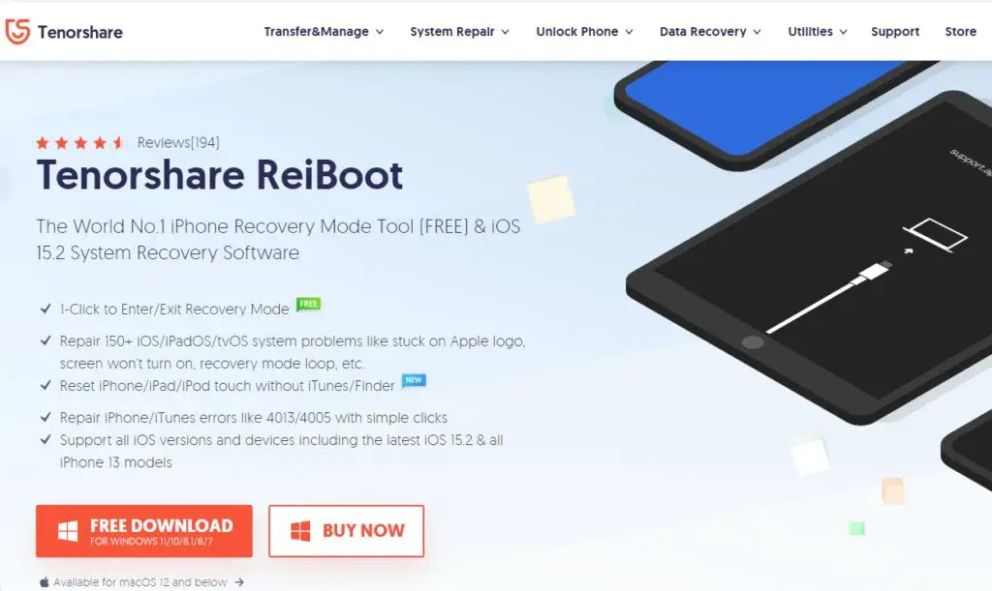Open the Unlock Phone dropdown chevron
This screenshot has width=992, height=591.
coord(629,32)
